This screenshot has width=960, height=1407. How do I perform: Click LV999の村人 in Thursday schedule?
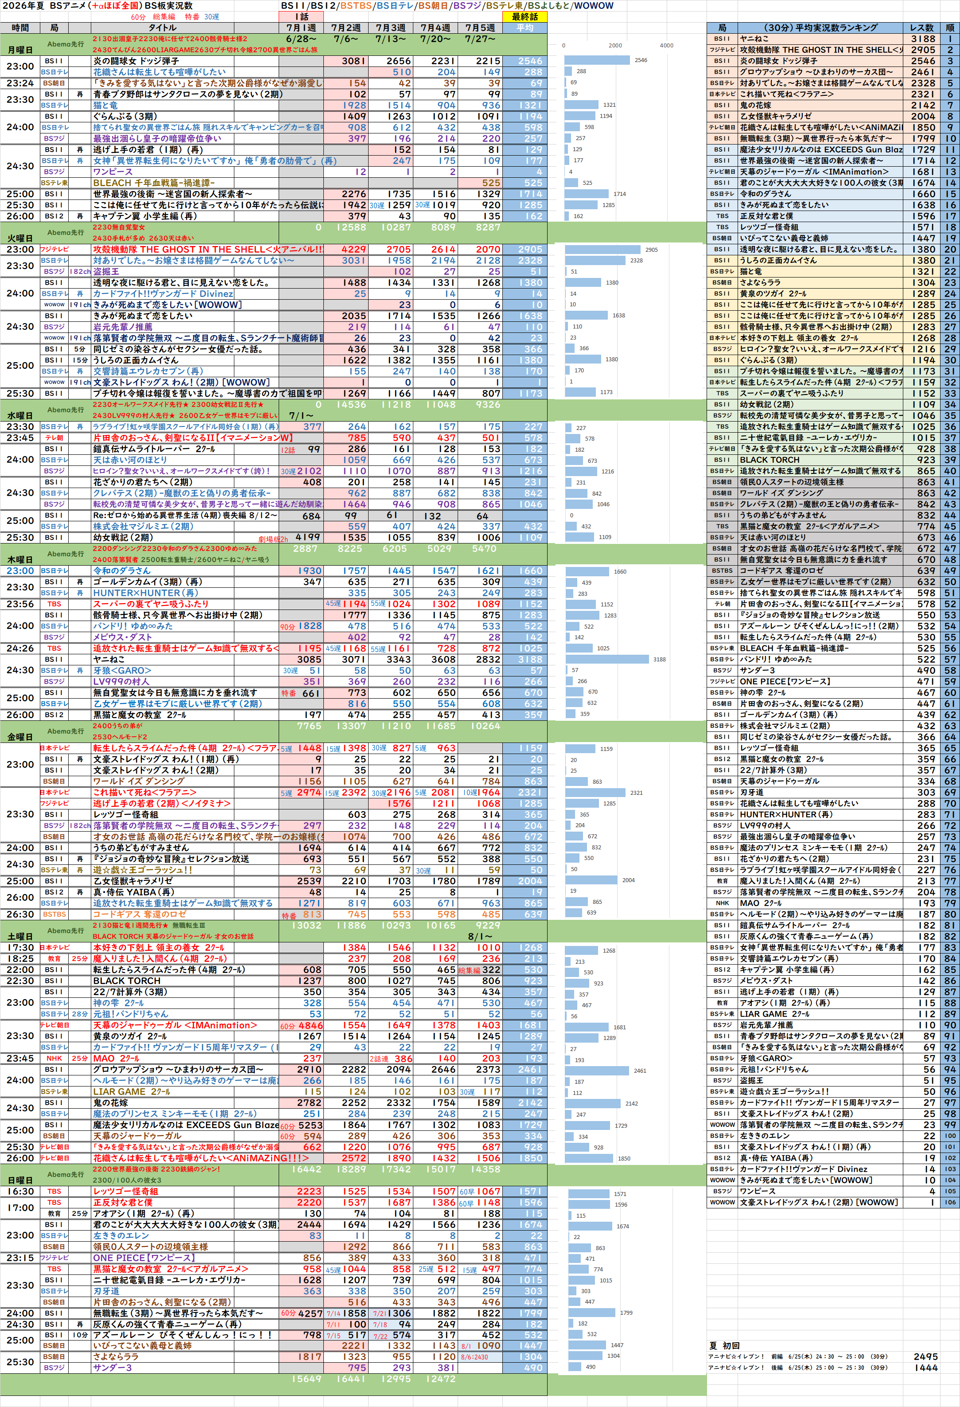[x=120, y=682]
